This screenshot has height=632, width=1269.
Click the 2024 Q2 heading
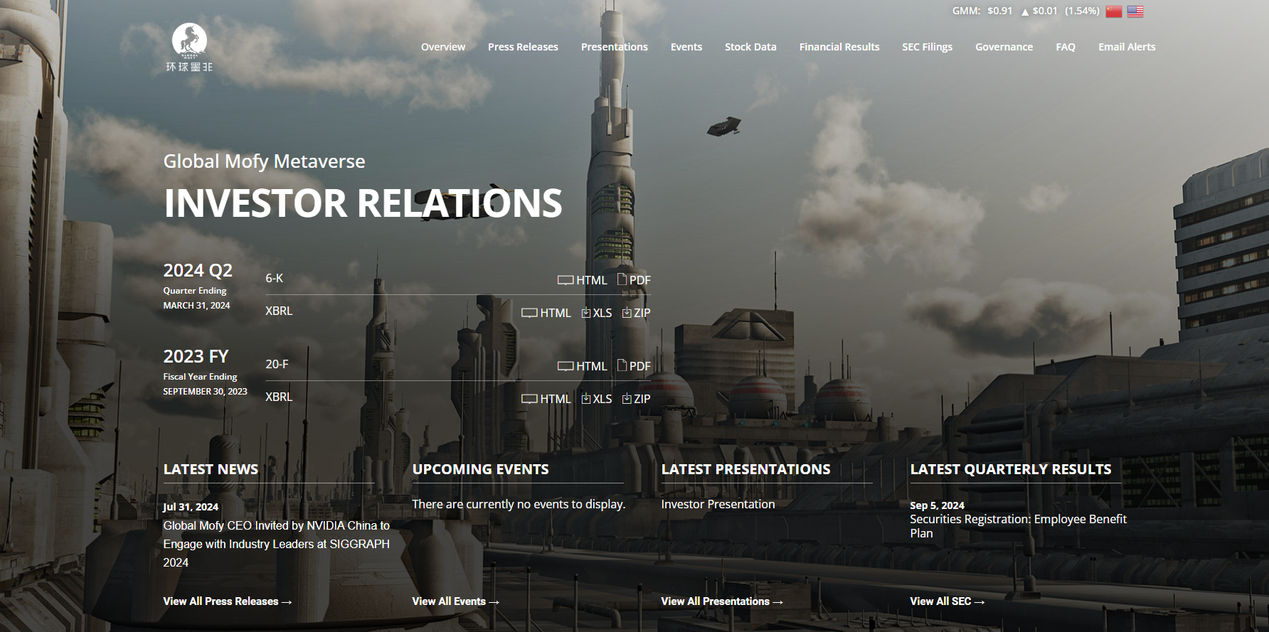[x=198, y=270]
